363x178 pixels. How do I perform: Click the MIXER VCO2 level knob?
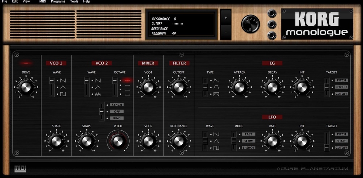[x=148, y=141]
